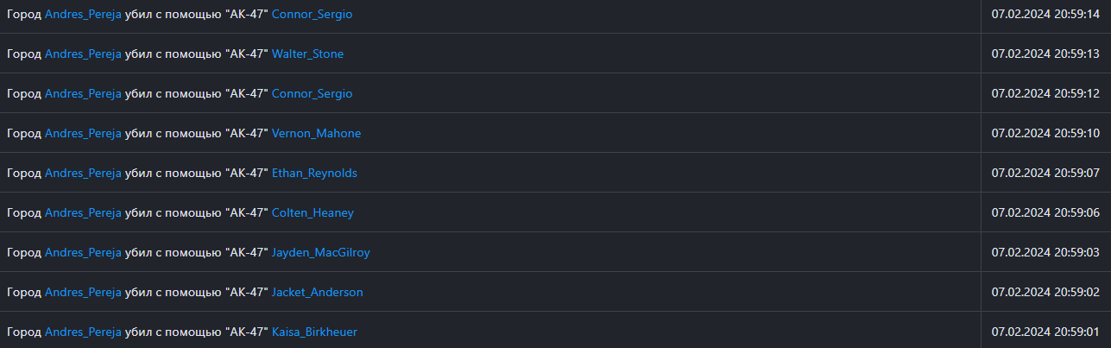Open the Walter_Stone player link
Image resolution: width=1111 pixels, height=348 pixels.
[x=307, y=54]
